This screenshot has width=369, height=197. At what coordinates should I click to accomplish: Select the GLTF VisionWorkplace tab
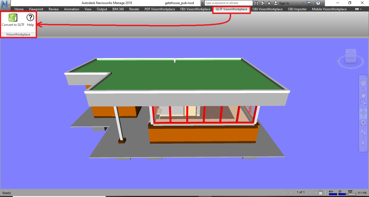231,9
